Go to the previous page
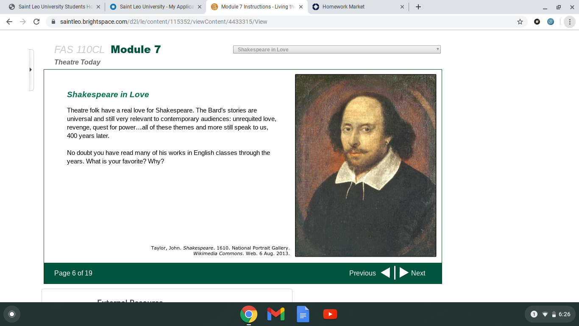 pos(369,273)
